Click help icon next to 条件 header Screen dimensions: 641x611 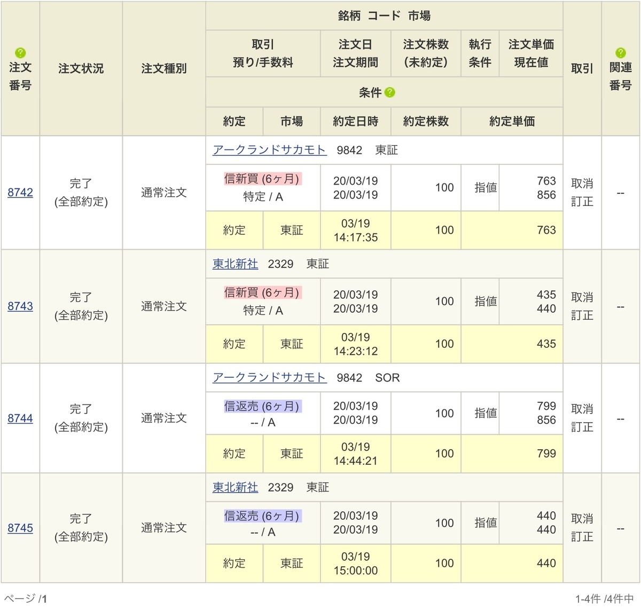tap(390, 92)
